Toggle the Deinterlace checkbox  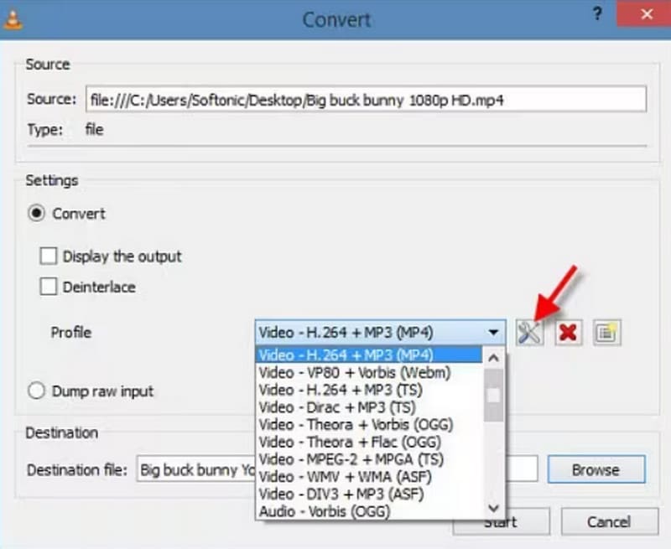coord(49,287)
